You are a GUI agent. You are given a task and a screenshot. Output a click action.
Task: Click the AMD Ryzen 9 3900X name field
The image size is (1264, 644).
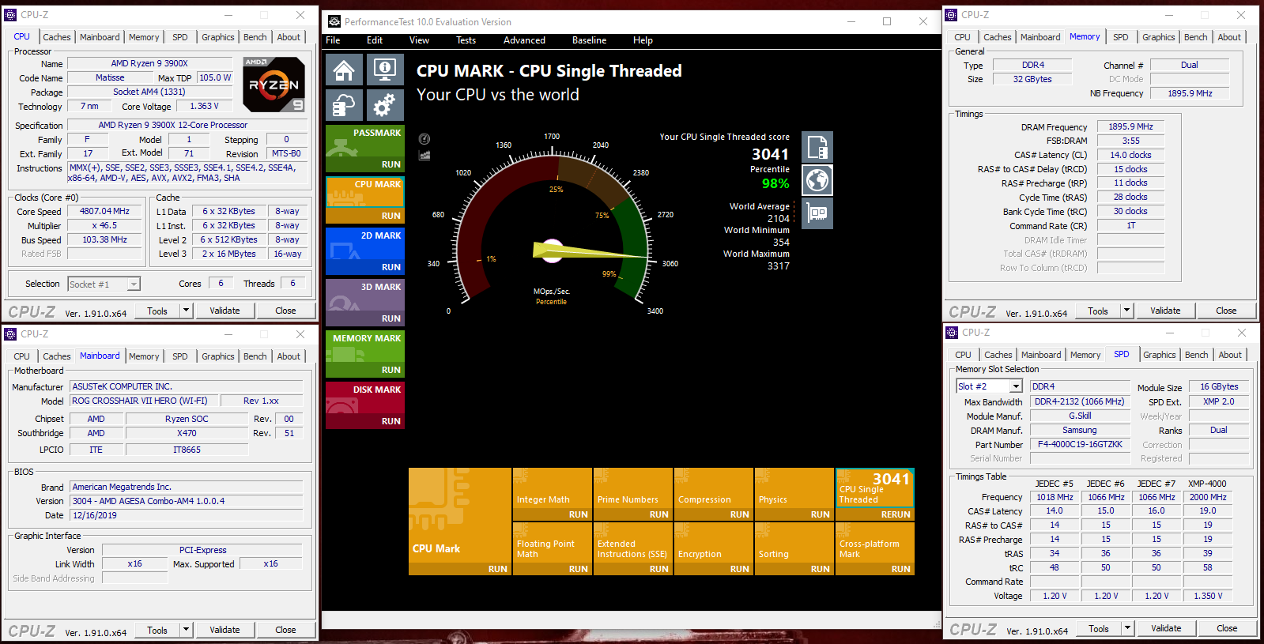pos(149,63)
